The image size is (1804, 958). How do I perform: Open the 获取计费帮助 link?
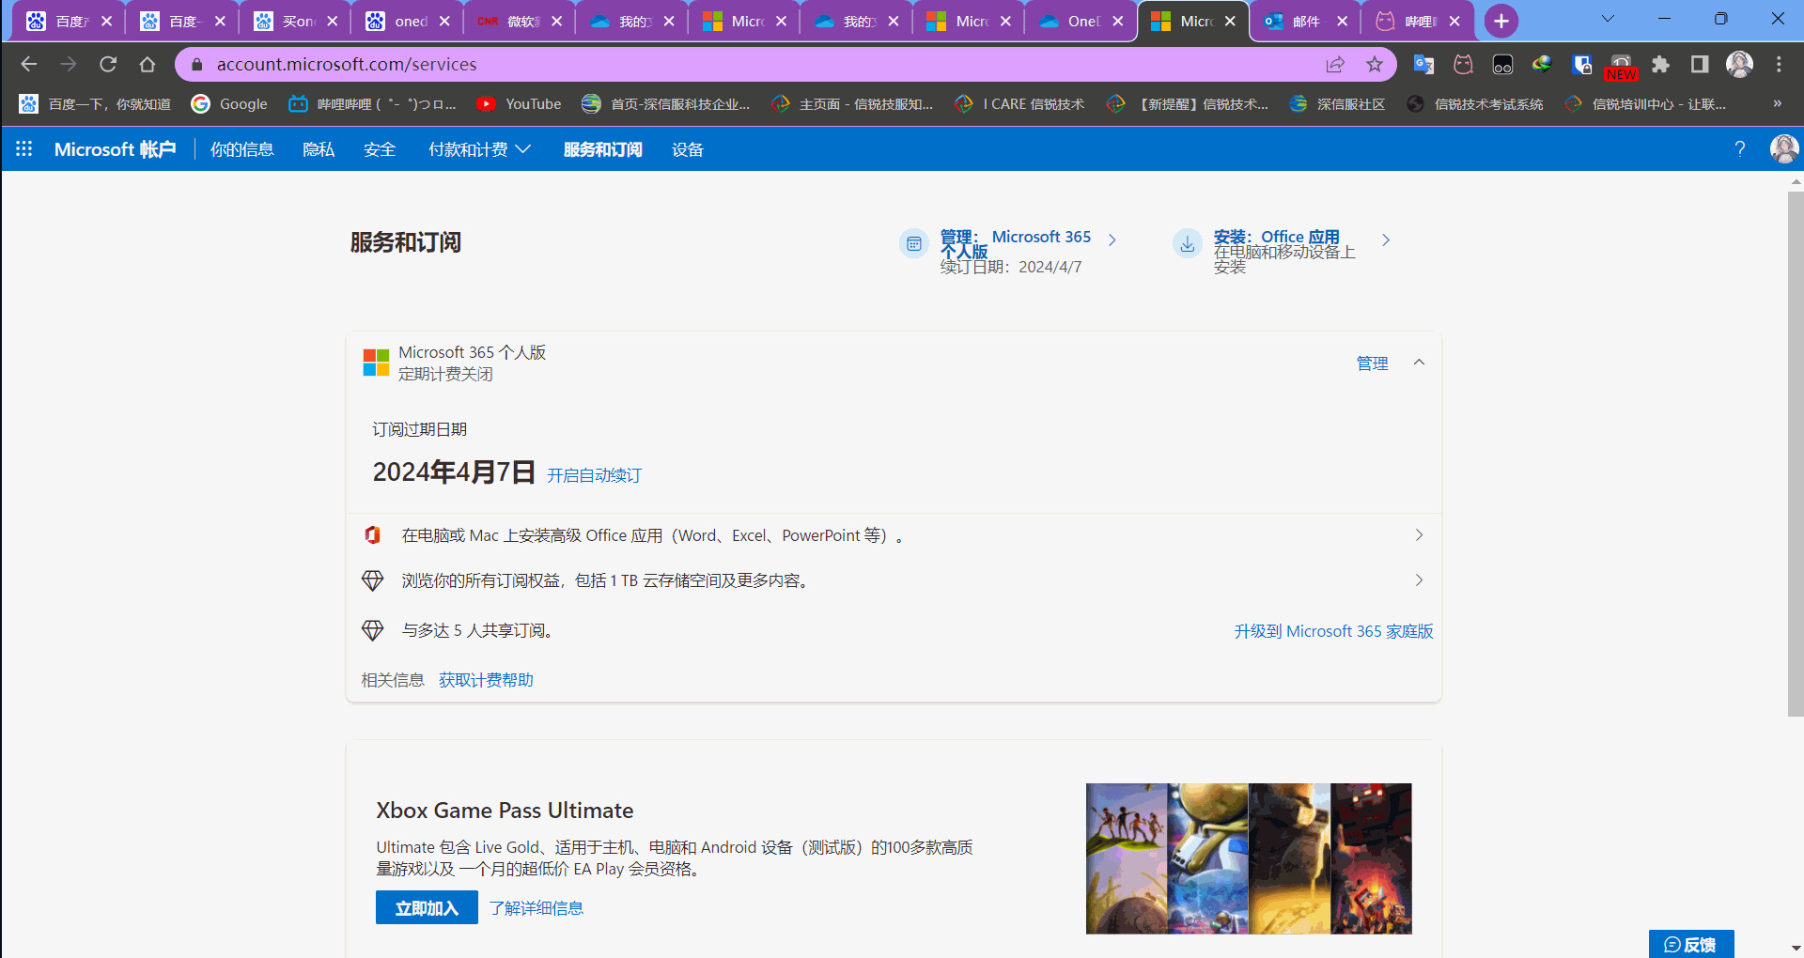point(486,680)
